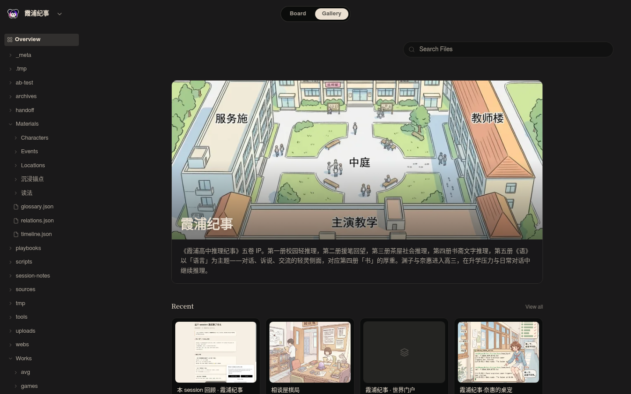Click the workspace avatar logo icon
This screenshot has width=631, height=394.
click(13, 14)
